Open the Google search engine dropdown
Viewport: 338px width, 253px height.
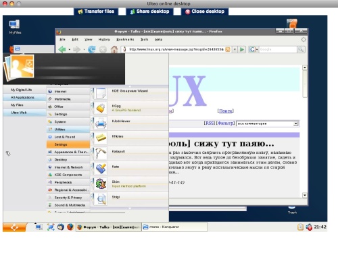(x=254, y=49)
